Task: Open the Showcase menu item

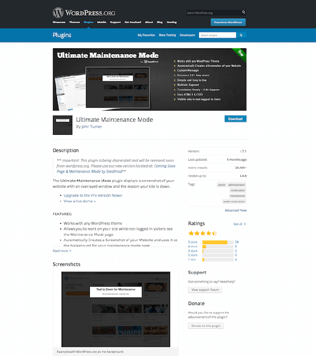Action: coord(59,22)
